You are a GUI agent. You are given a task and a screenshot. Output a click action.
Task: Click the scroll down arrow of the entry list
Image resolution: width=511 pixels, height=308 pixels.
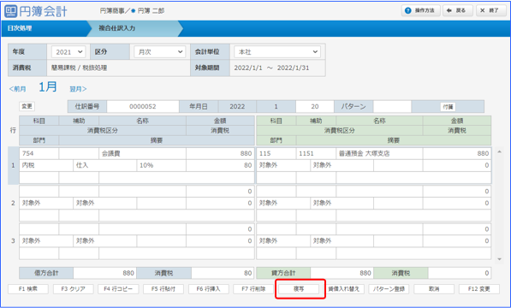coord(499,259)
